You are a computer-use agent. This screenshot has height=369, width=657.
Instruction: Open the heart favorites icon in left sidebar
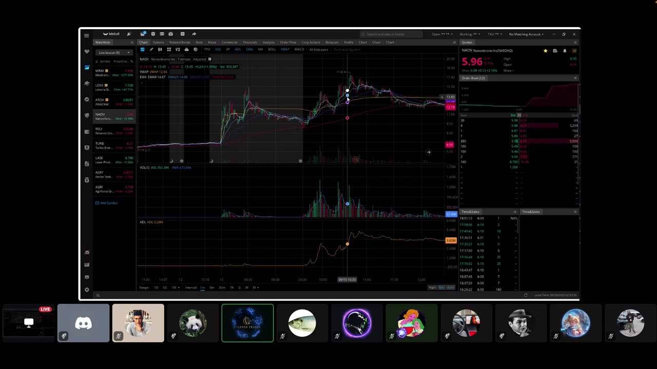86,51
